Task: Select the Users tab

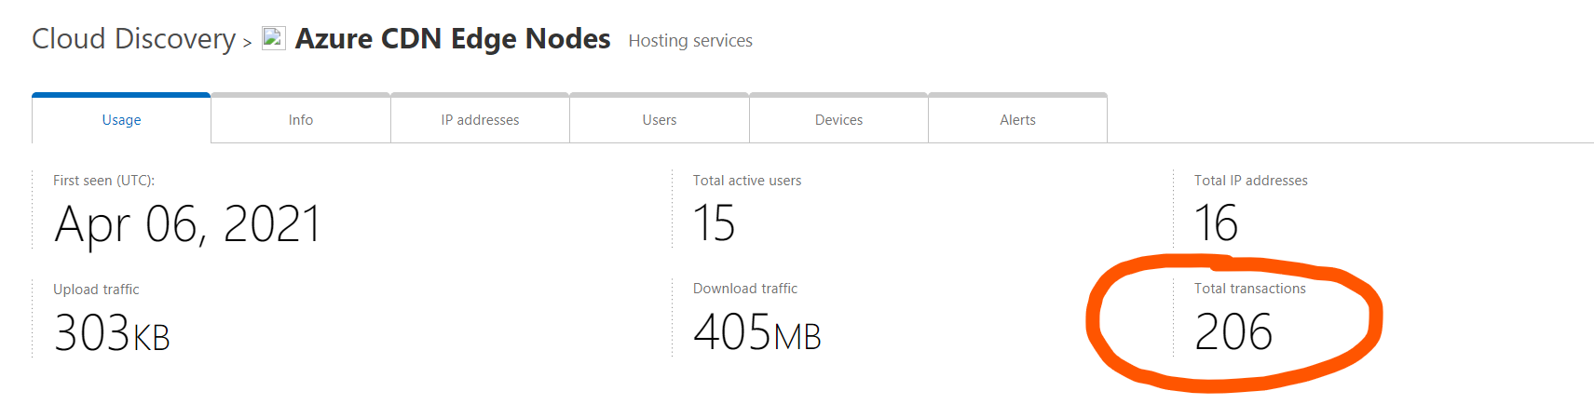Action: coord(659,119)
